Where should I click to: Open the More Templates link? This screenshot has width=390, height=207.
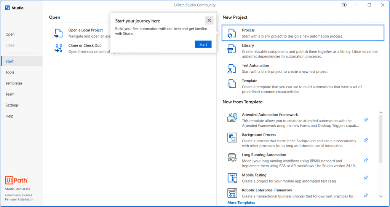241,202
